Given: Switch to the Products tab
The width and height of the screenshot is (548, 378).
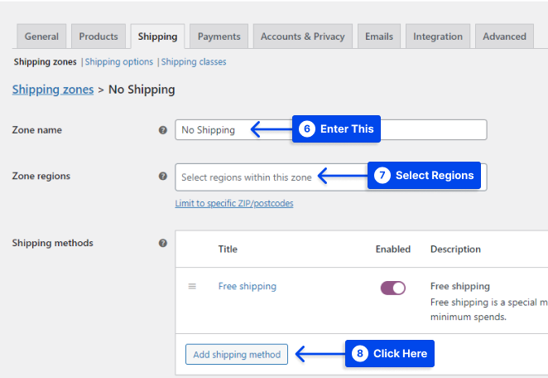Looking at the screenshot, I should tap(99, 36).
